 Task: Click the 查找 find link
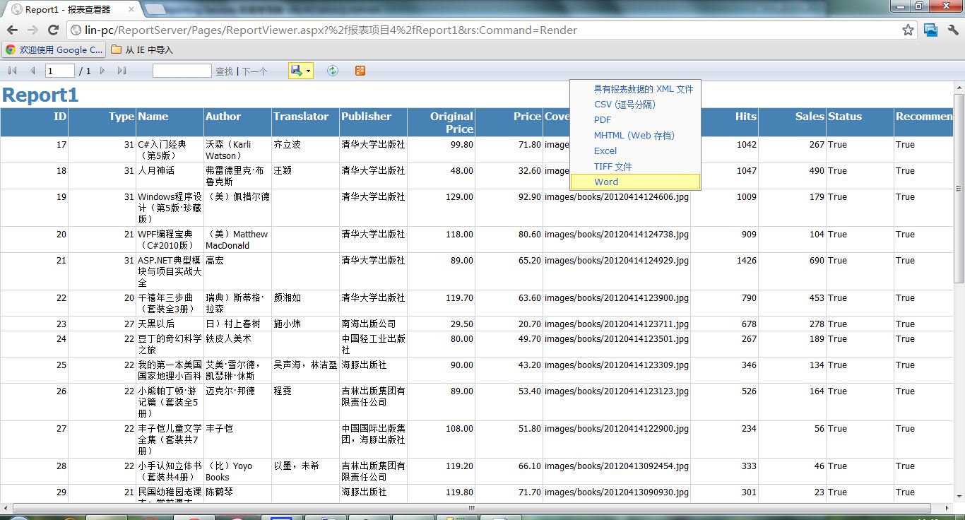pos(224,71)
